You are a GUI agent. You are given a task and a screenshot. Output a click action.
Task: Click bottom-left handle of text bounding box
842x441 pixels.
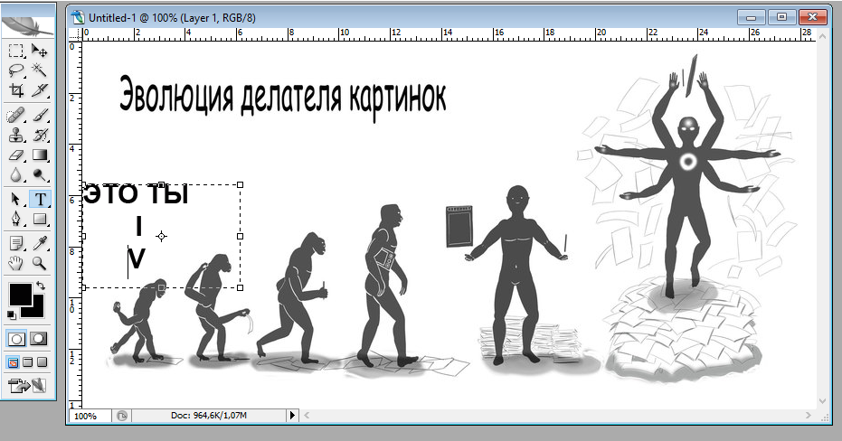pyautogui.click(x=84, y=287)
